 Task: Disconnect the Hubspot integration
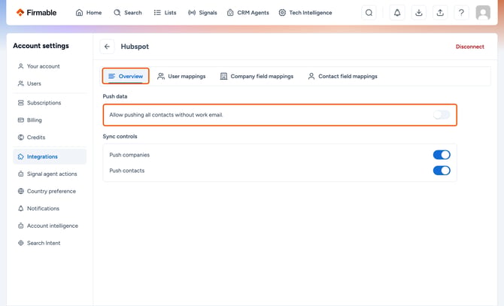click(469, 47)
